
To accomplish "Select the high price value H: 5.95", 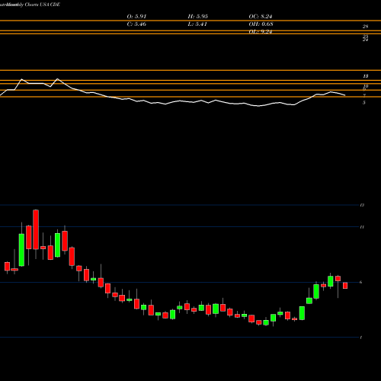I will pyautogui.click(x=197, y=17).
